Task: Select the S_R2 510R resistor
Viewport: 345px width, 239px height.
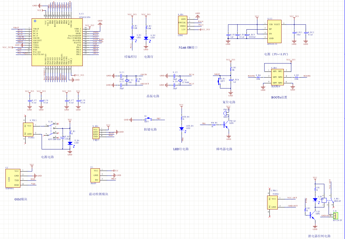Action: tap(146, 28)
